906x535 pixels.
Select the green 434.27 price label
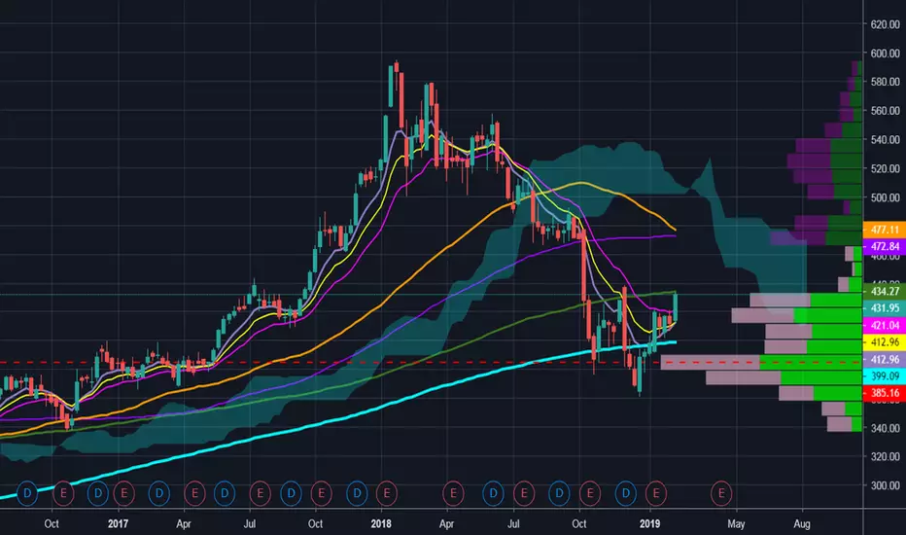885,292
